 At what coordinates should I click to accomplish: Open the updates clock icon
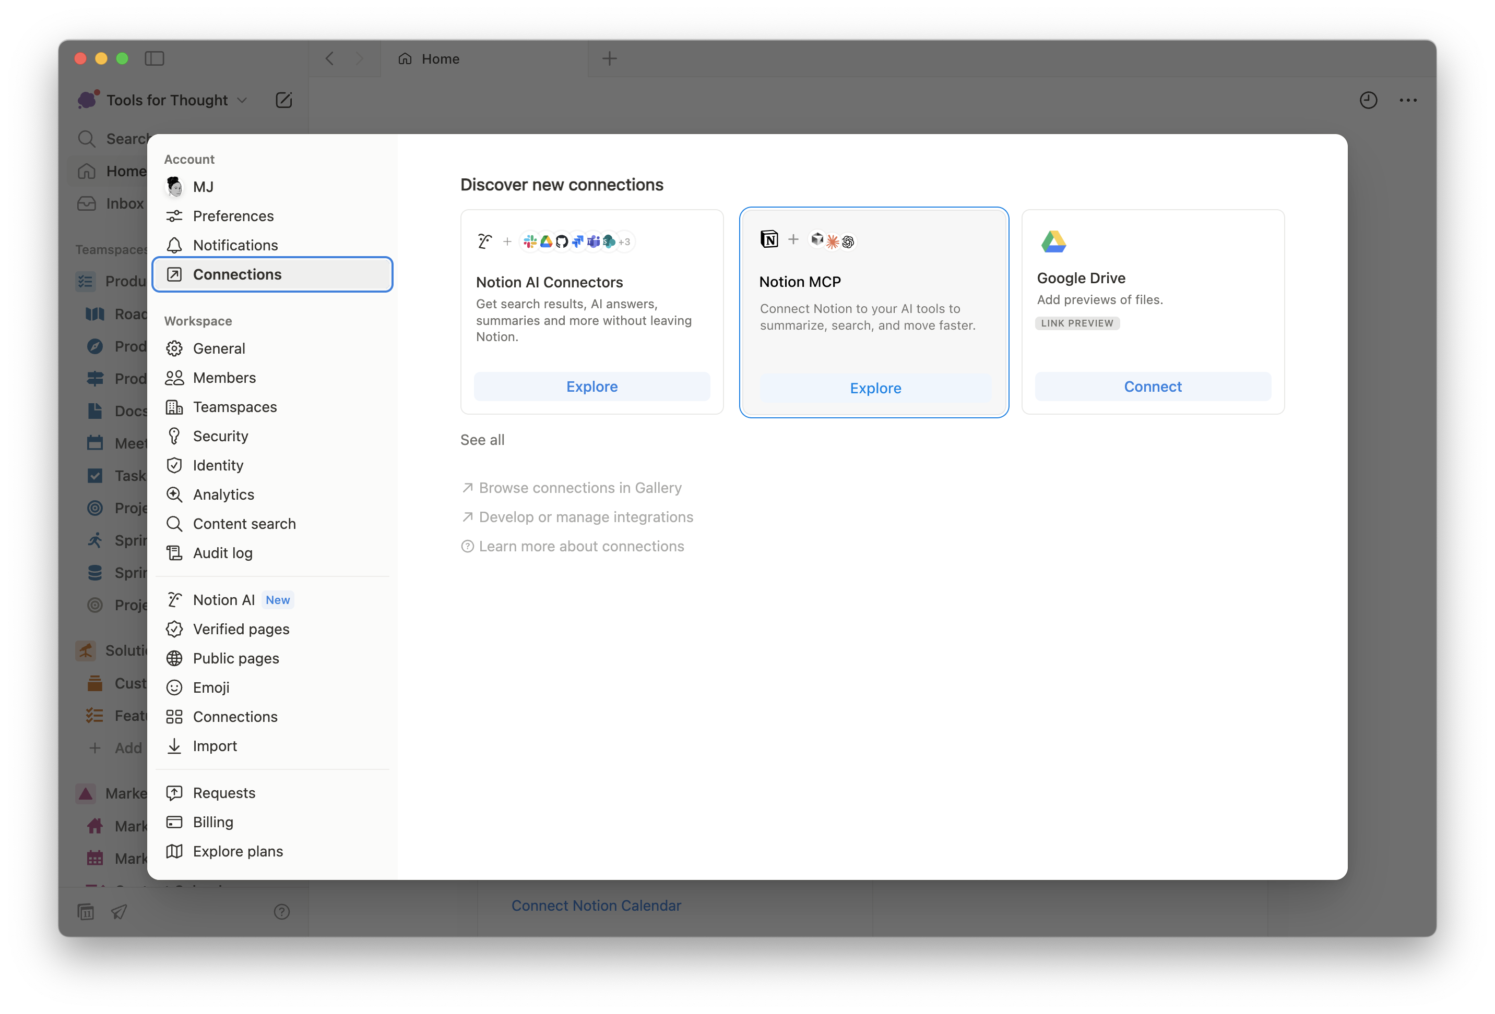(x=1368, y=100)
